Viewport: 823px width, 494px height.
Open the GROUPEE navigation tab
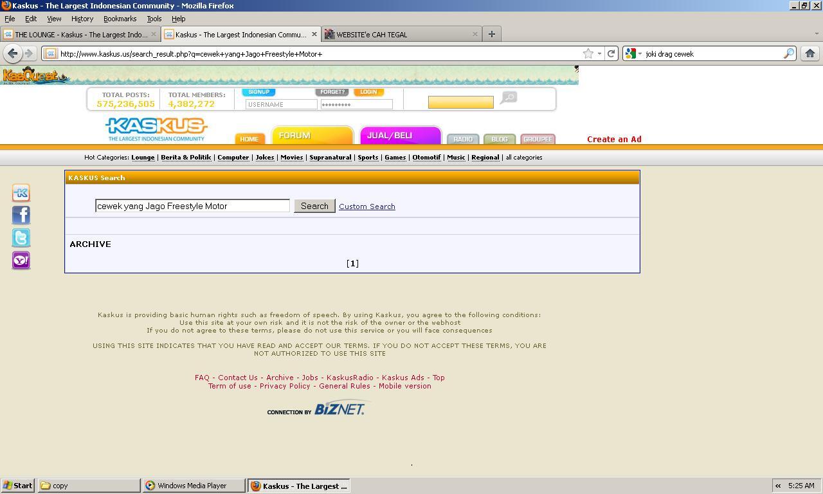[538, 139]
